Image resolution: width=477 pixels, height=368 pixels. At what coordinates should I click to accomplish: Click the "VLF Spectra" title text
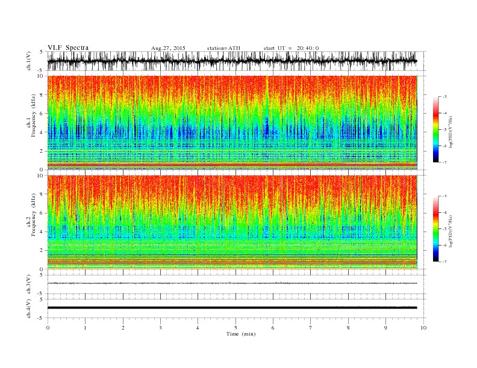coord(68,48)
